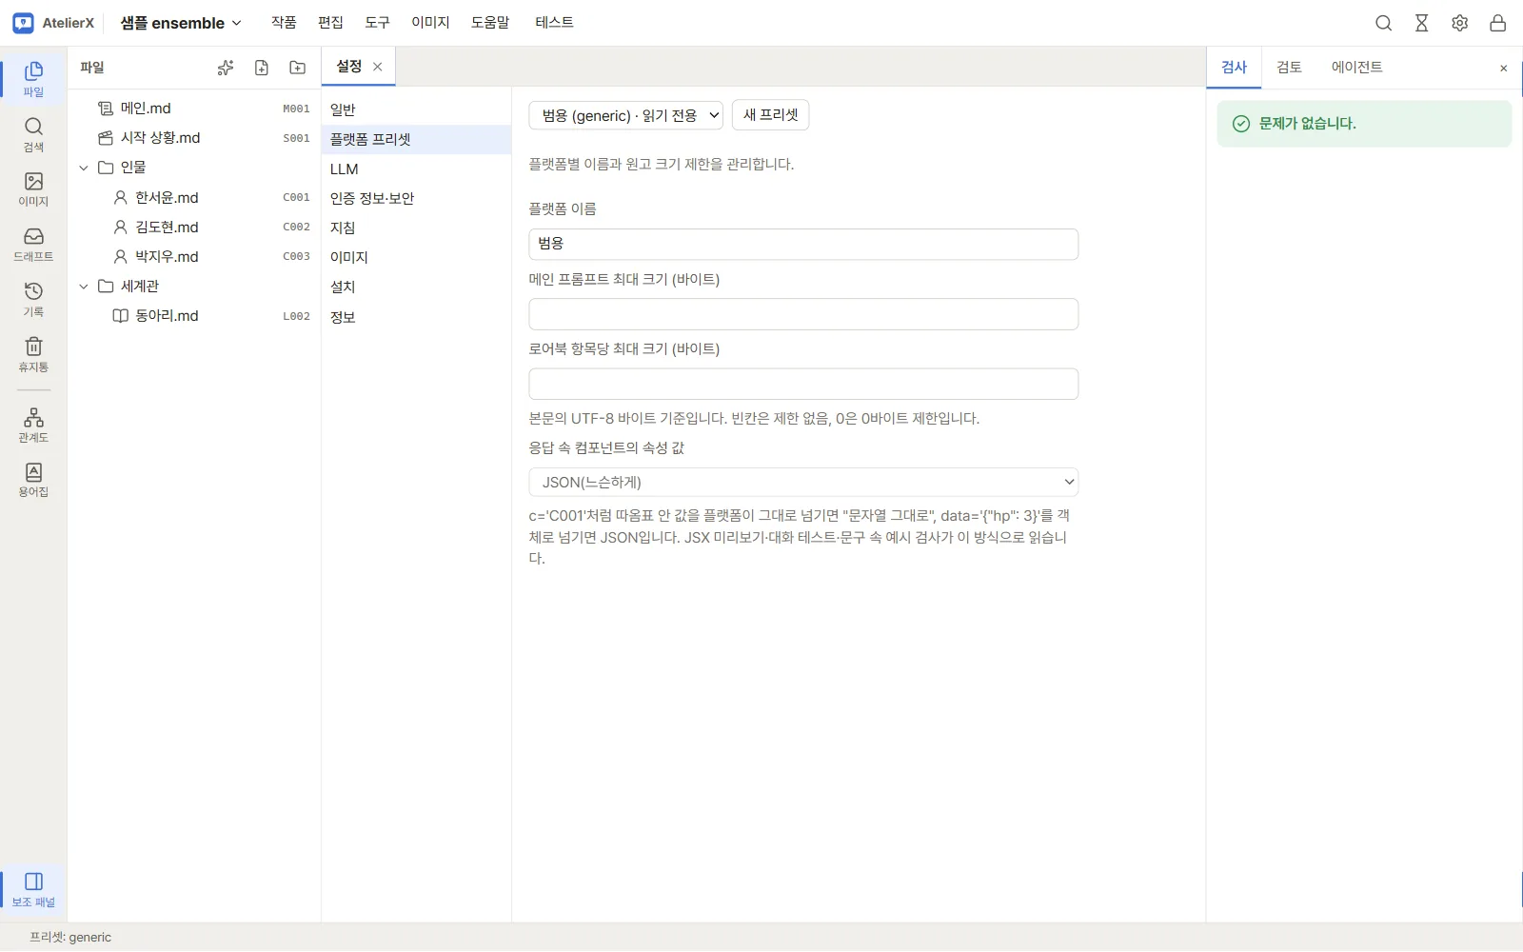Select the 일반 settings section

416,110
